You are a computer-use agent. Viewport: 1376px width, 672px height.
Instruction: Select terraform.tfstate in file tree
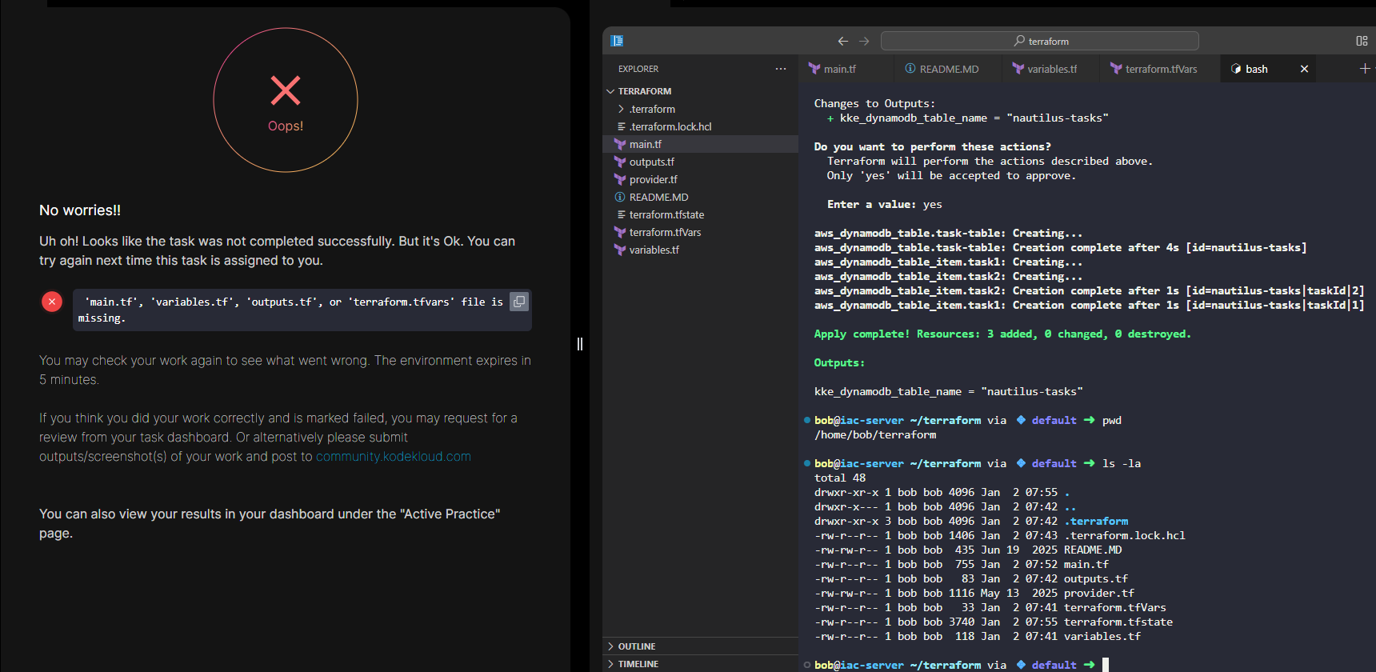666,214
